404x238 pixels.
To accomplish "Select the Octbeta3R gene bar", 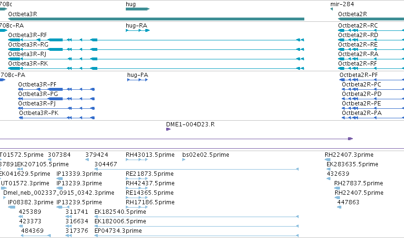I will (x=156, y=19).
